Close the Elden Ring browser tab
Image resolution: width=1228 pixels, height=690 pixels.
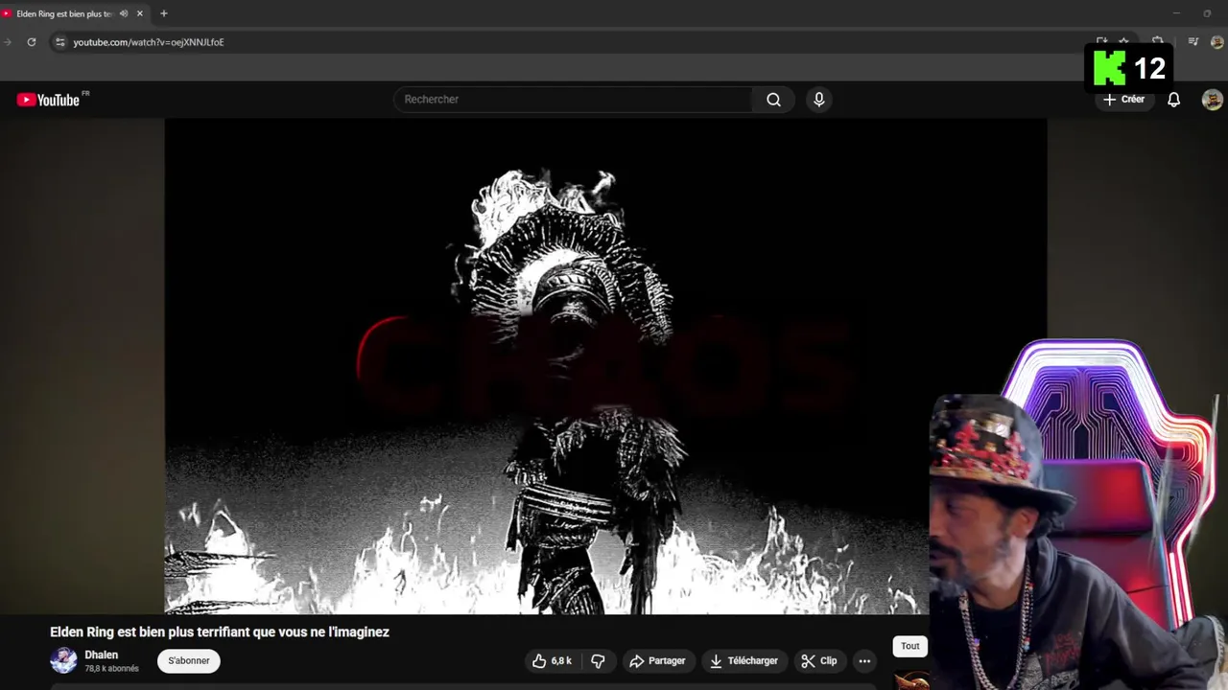[139, 13]
